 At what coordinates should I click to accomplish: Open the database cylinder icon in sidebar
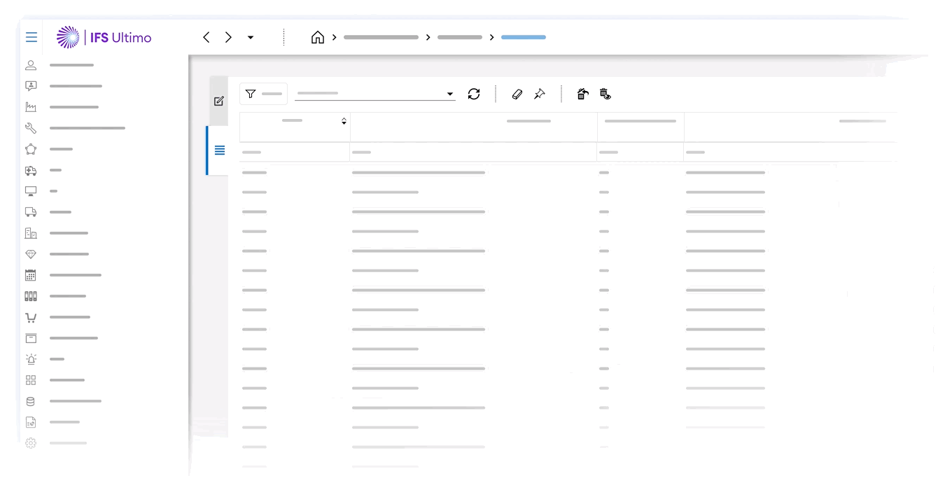(x=31, y=401)
